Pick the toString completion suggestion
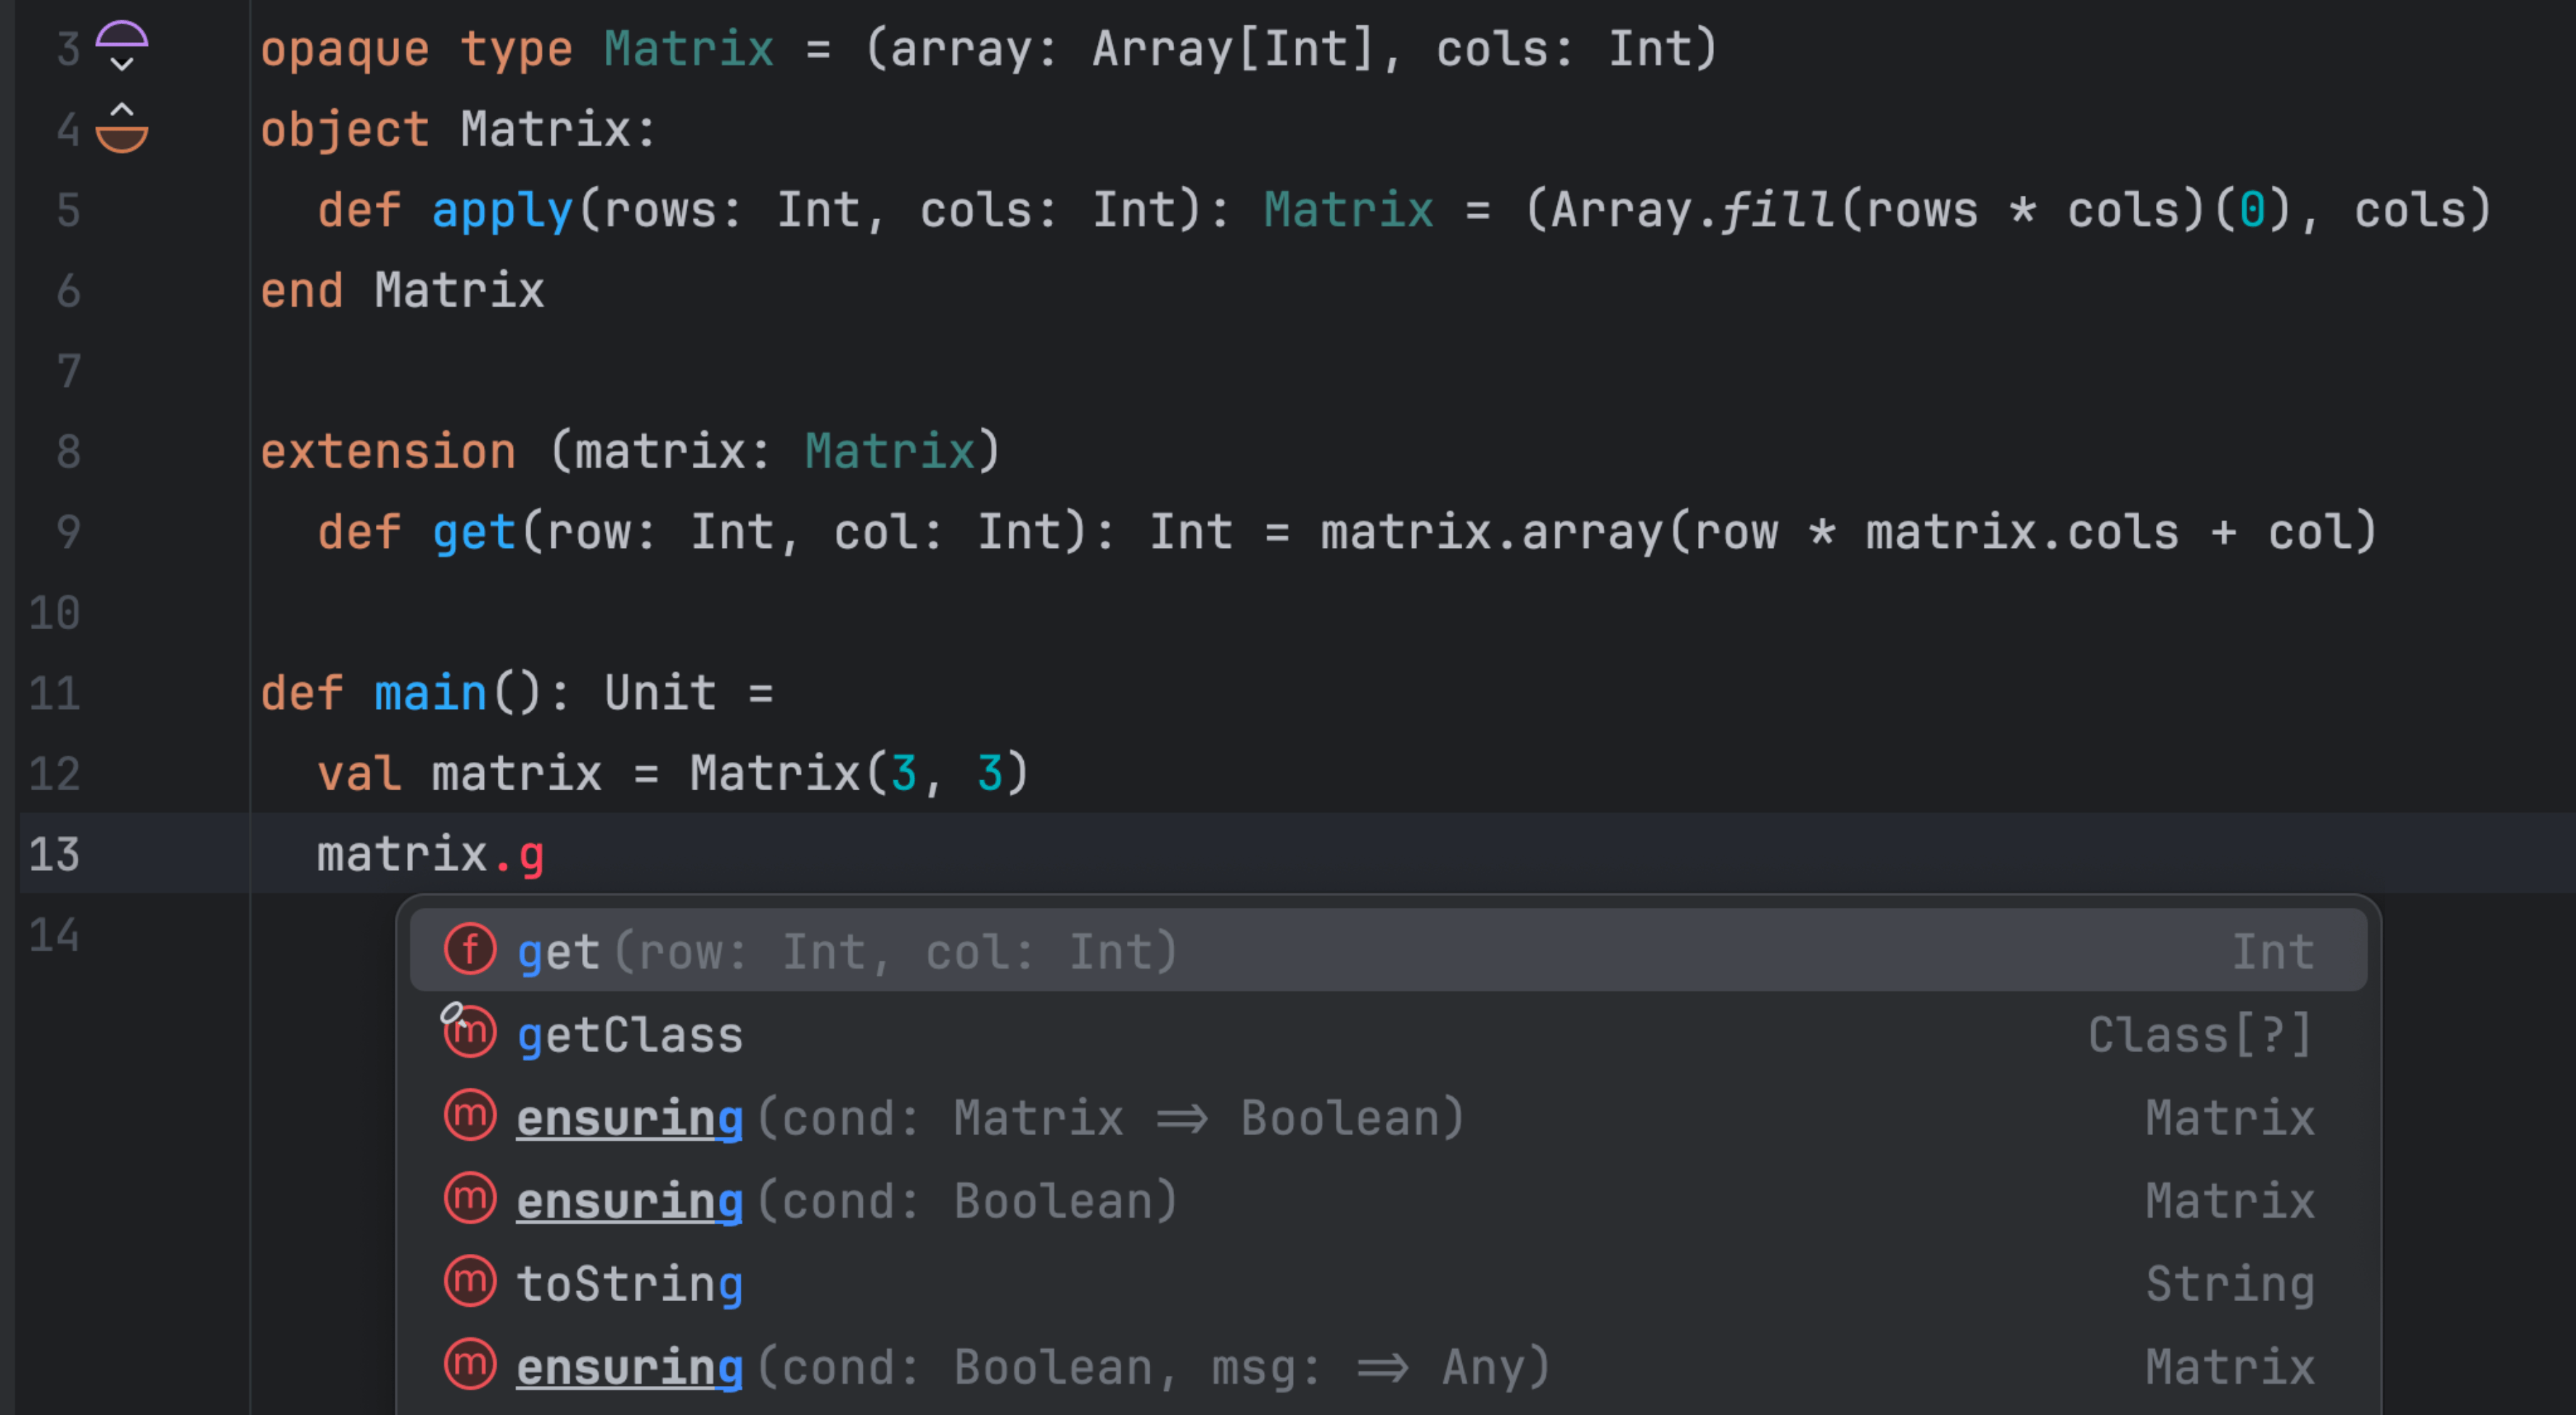This screenshot has width=2576, height=1415. click(x=630, y=1284)
